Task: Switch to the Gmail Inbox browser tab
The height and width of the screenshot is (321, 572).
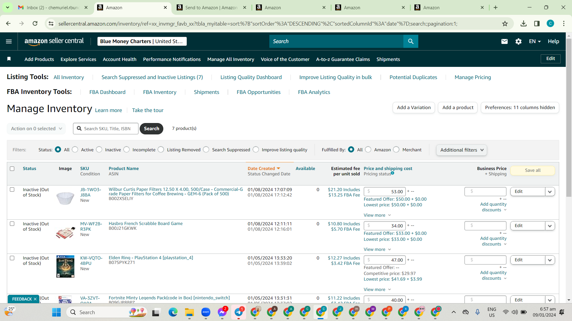Action: point(54,7)
